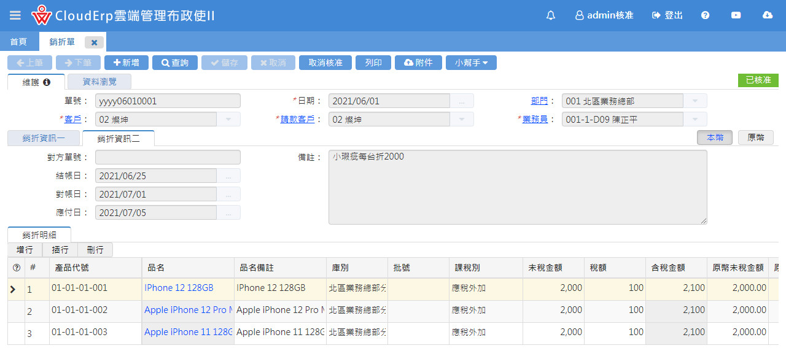Click the 增行 add row button
This screenshot has height=348, width=786.
click(25, 250)
